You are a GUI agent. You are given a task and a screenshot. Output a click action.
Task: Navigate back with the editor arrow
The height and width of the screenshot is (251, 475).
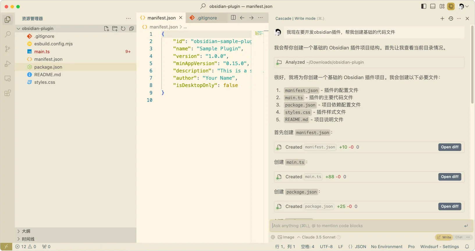(242, 18)
